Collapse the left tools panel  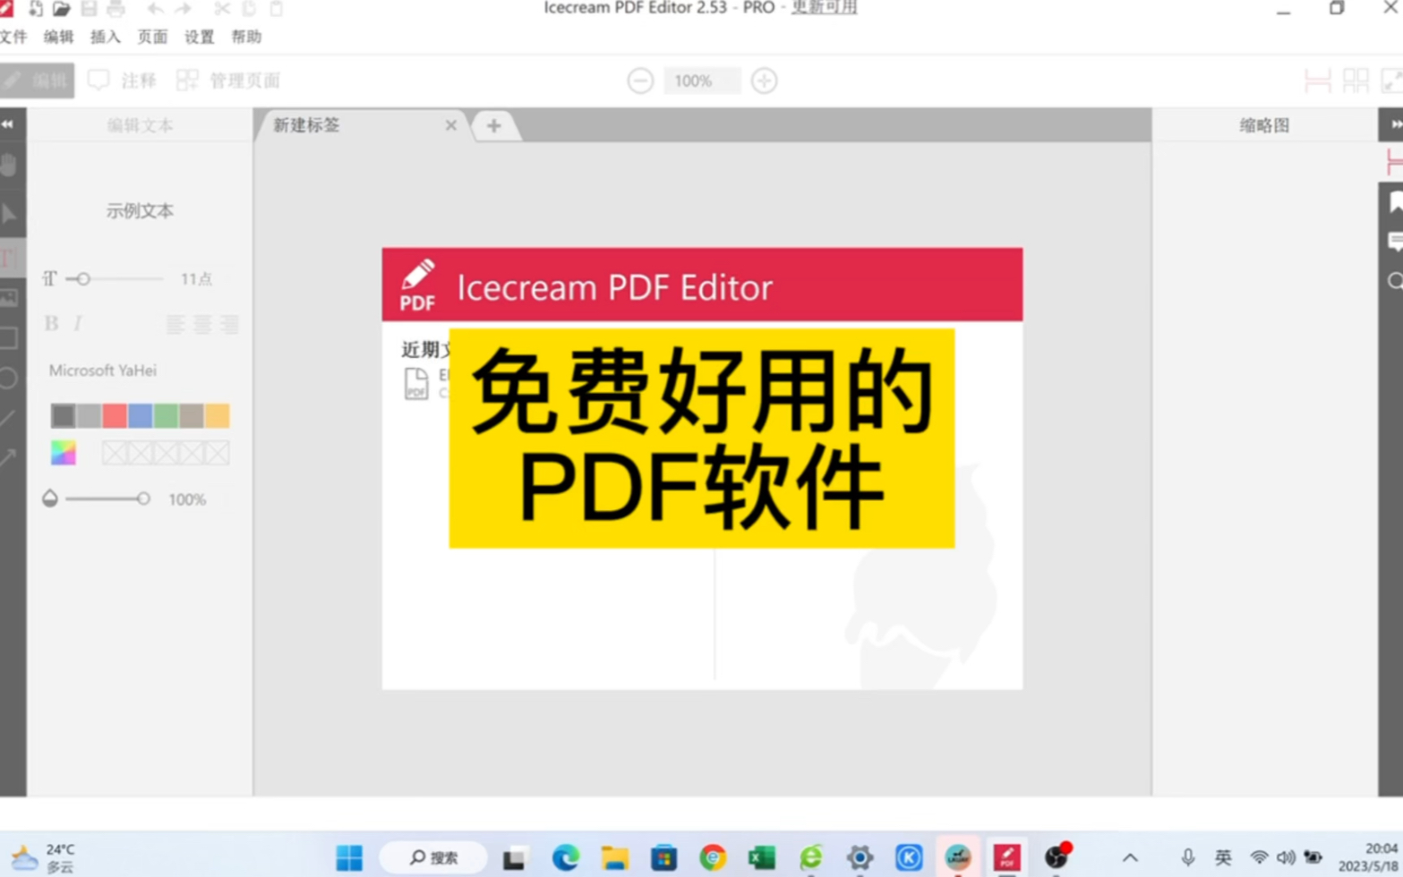(8, 124)
